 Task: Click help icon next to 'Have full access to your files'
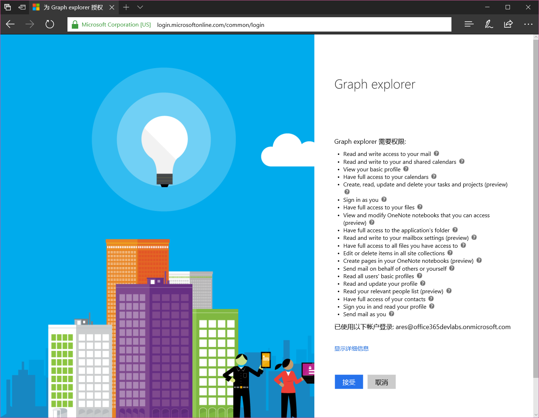click(420, 207)
